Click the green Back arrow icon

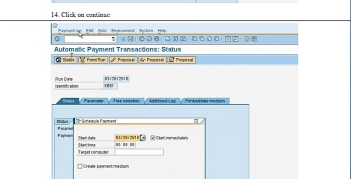tap(142, 39)
